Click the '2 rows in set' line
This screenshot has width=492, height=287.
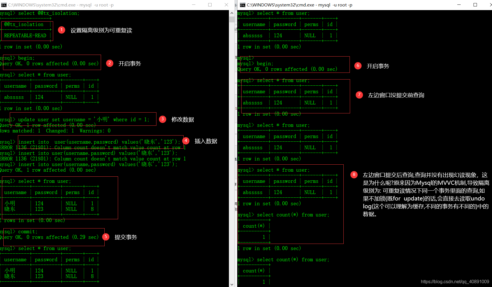click(x=32, y=220)
